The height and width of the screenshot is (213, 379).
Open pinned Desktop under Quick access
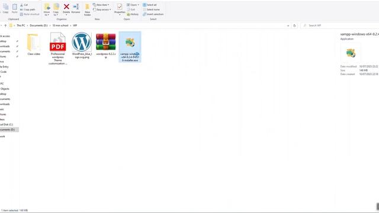click(x=3, y=41)
